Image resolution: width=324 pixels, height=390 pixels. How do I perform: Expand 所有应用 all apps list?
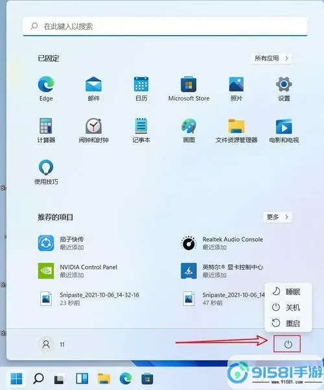click(x=272, y=58)
